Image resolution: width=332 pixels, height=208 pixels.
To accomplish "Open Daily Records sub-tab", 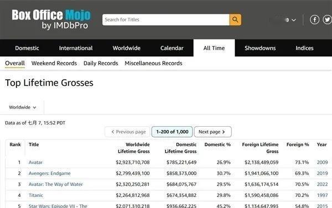I will point(101,63).
